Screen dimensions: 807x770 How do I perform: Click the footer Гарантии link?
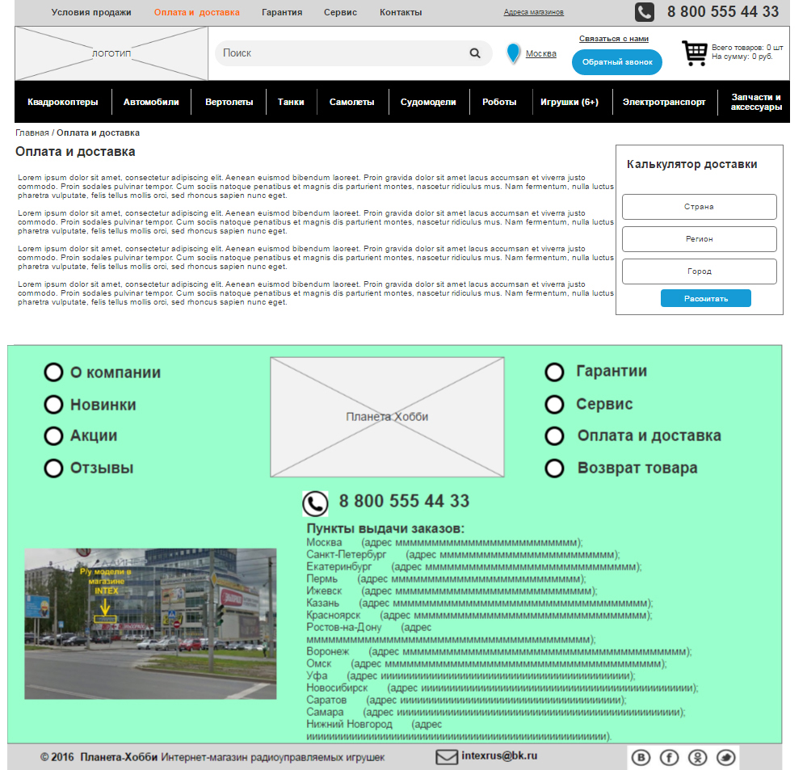coord(612,371)
